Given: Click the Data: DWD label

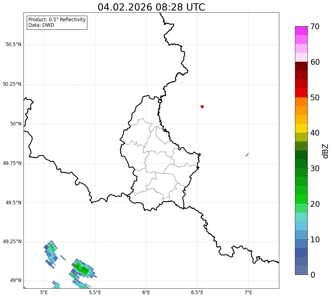Looking at the screenshot, I should 41,25.
